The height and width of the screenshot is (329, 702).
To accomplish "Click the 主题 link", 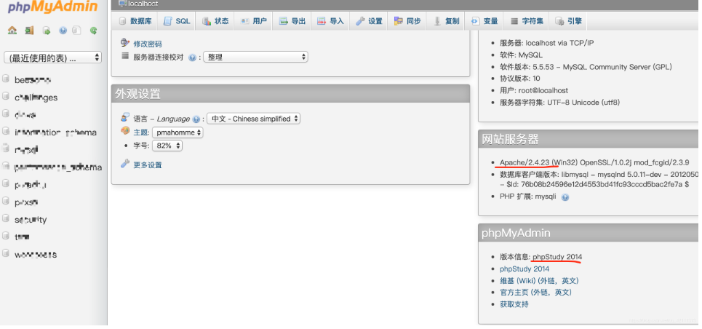I will click(140, 132).
